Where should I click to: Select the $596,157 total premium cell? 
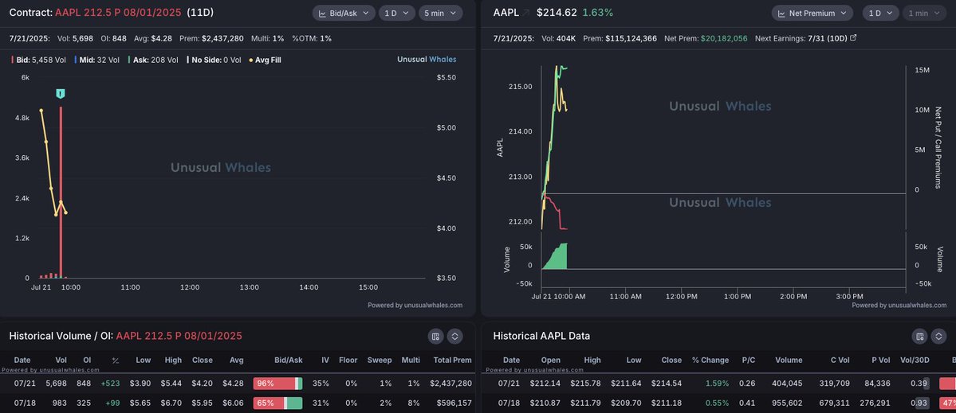click(453, 403)
